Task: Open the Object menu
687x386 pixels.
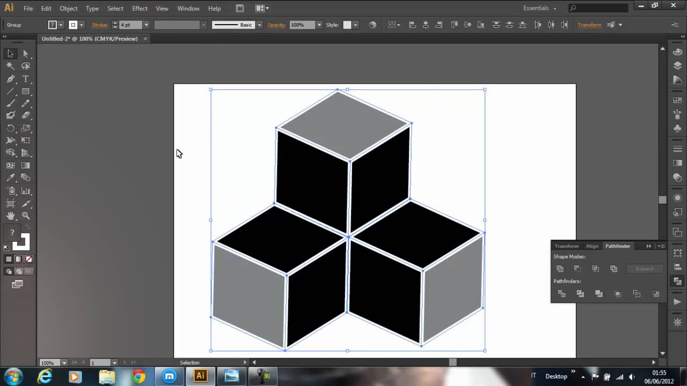Action: [x=69, y=9]
